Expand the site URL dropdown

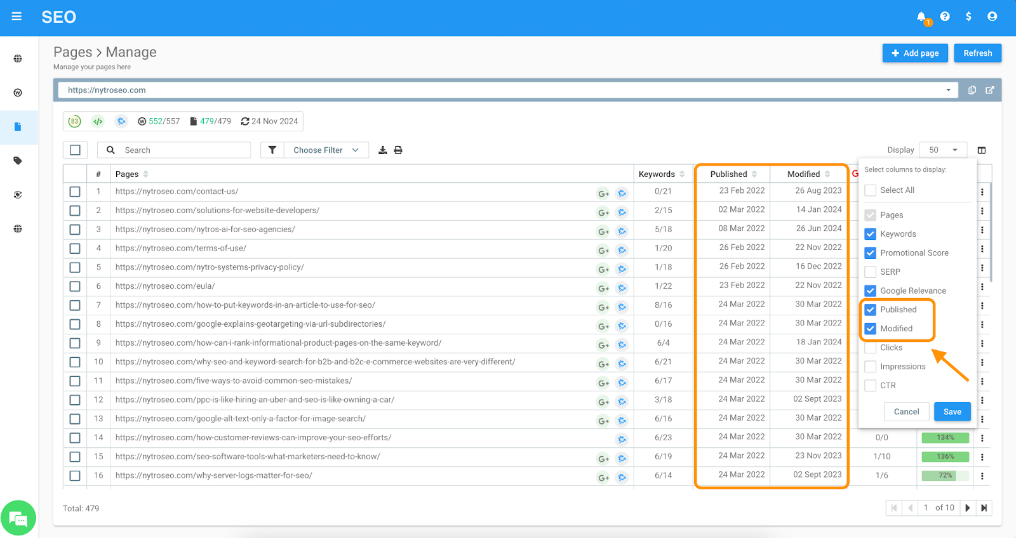(948, 90)
